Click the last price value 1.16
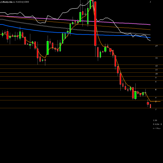 [155, 120]
